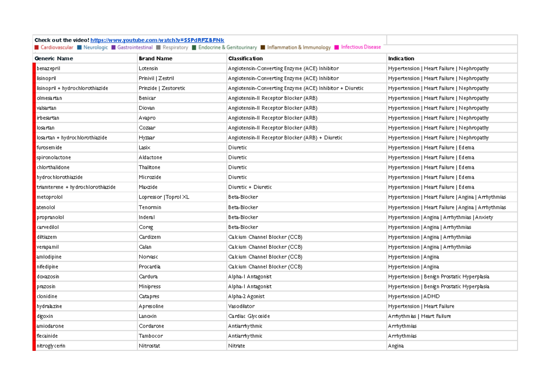Click the green Endocrine & Genitourinary legend icon
550x389 pixels.
click(x=194, y=47)
